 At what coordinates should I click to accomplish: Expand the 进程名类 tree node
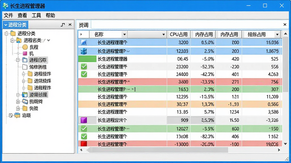click(13, 40)
